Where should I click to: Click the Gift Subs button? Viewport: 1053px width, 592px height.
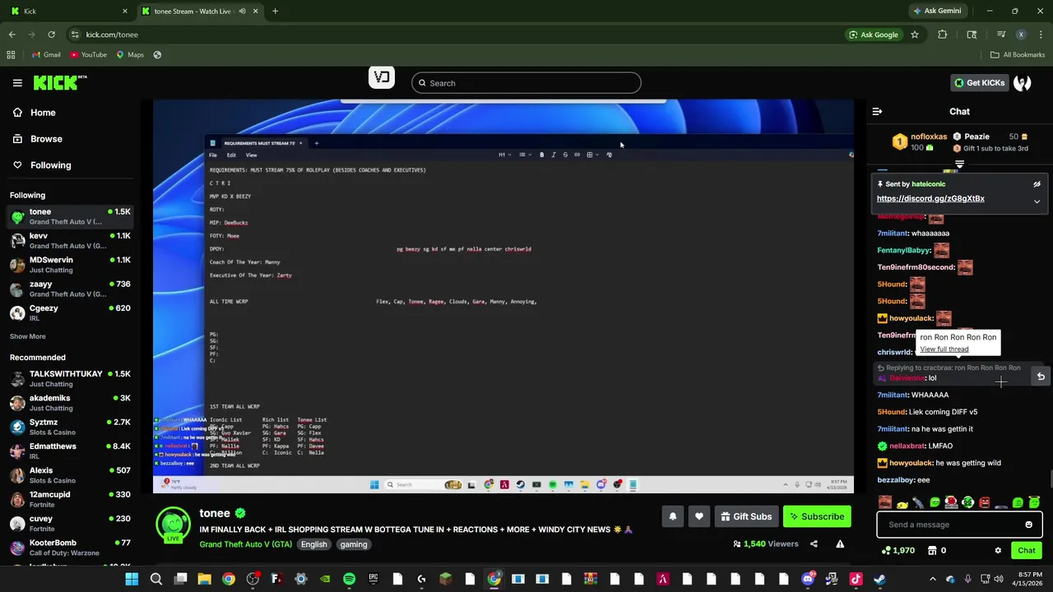point(746,516)
